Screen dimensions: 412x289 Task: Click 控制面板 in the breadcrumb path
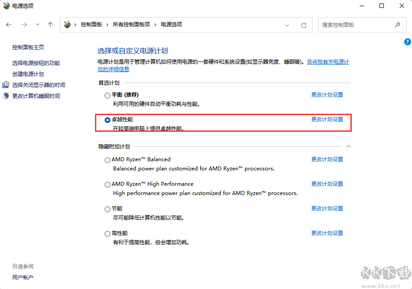pyautogui.click(x=91, y=25)
